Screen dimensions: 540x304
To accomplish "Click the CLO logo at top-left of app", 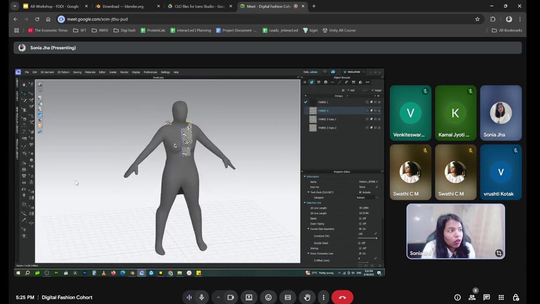I will click(18, 72).
